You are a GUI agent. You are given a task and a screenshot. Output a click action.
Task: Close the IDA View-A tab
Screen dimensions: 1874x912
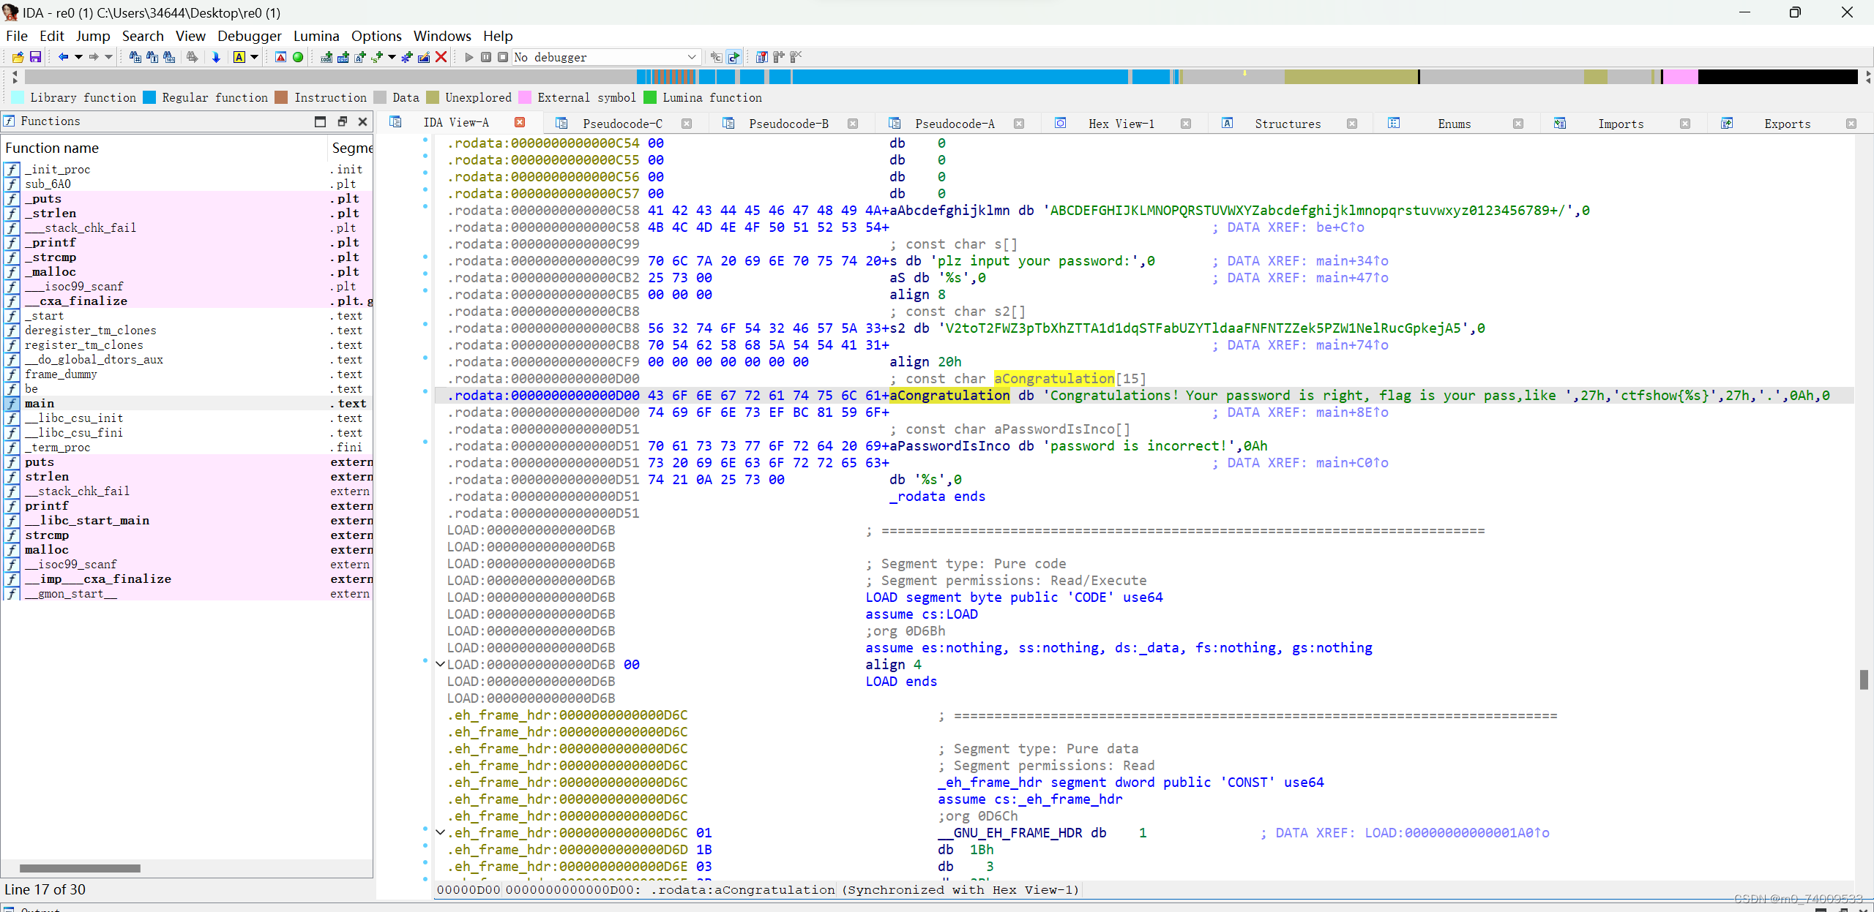pos(520,123)
